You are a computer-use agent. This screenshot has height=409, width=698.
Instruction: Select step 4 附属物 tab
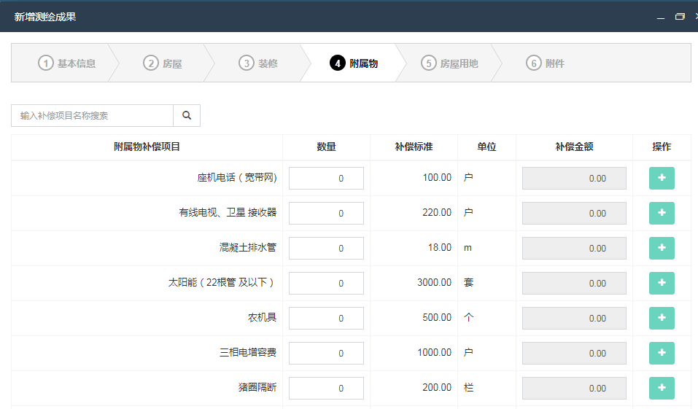point(354,63)
